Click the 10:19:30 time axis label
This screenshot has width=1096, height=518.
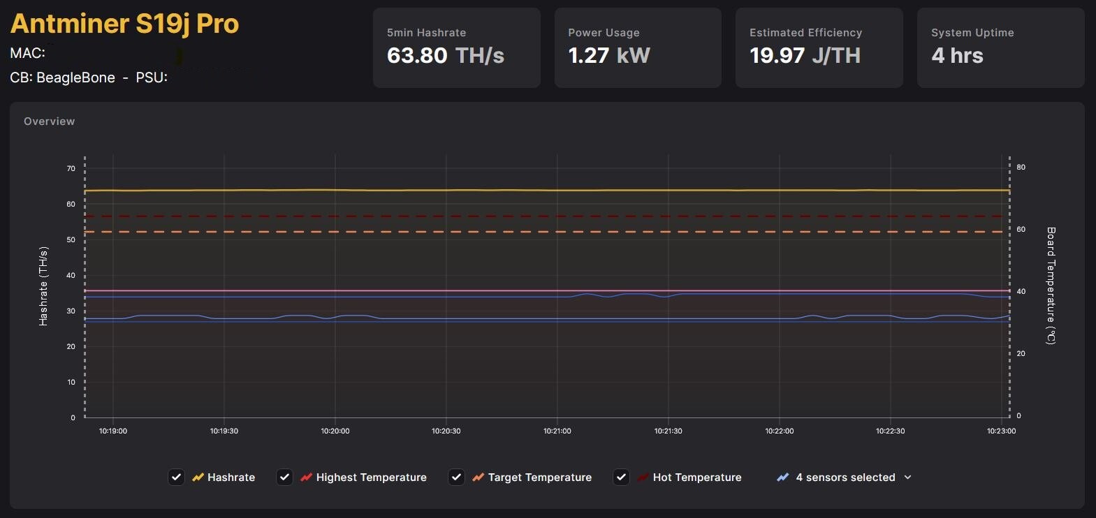pyautogui.click(x=224, y=431)
